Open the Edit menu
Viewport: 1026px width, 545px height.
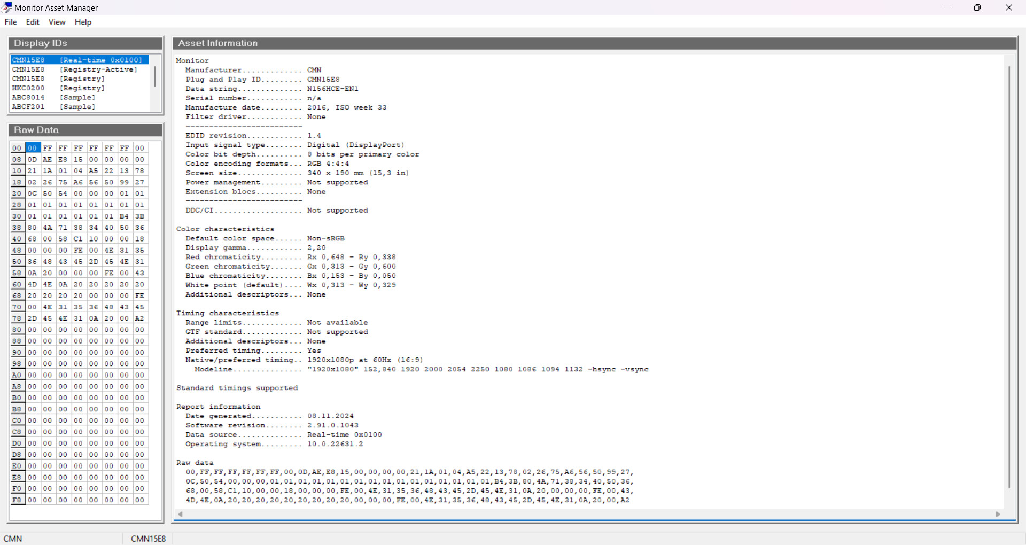coord(33,22)
